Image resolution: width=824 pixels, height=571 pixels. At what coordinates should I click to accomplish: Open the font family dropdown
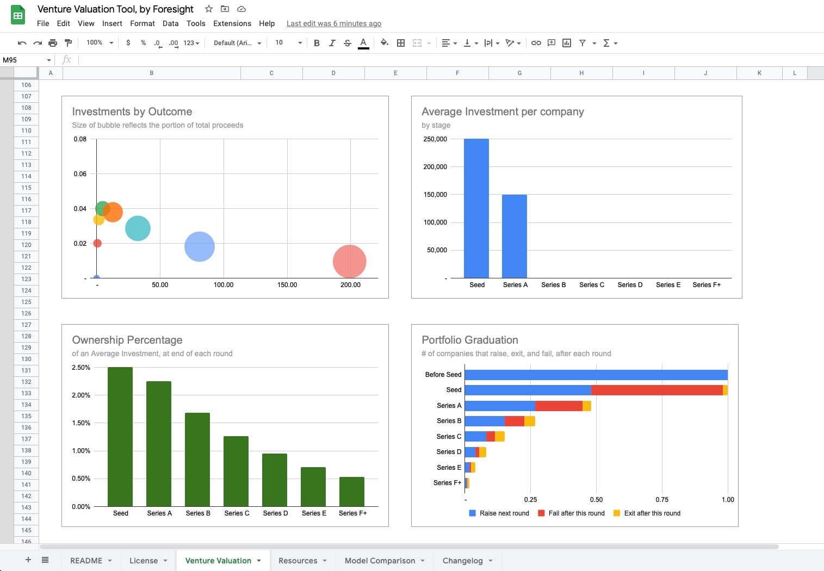237,43
